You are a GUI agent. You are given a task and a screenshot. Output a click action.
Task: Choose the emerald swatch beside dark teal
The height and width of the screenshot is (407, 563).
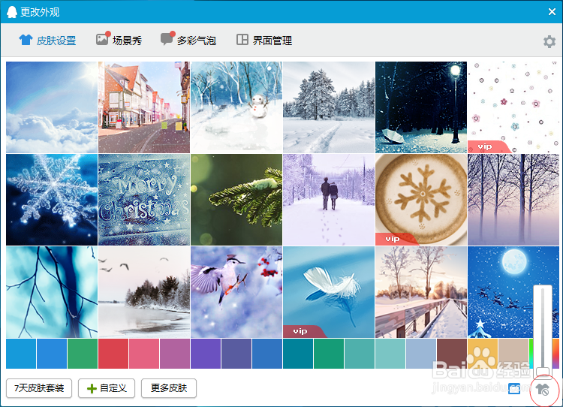click(x=329, y=354)
